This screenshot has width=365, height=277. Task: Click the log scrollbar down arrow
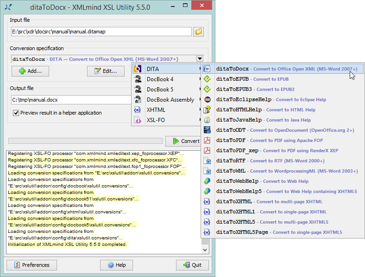(205, 250)
